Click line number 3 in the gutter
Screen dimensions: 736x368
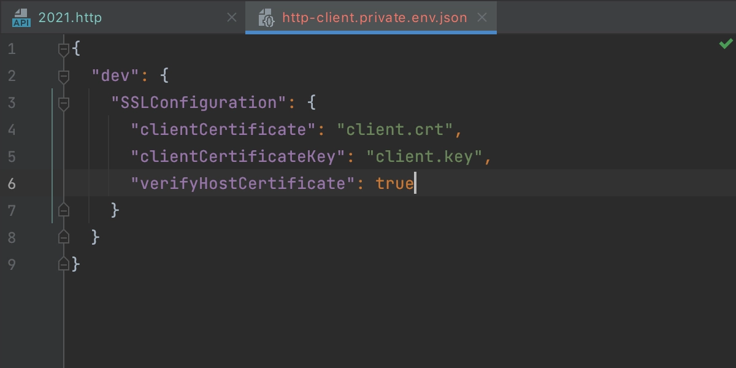[12, 103]
